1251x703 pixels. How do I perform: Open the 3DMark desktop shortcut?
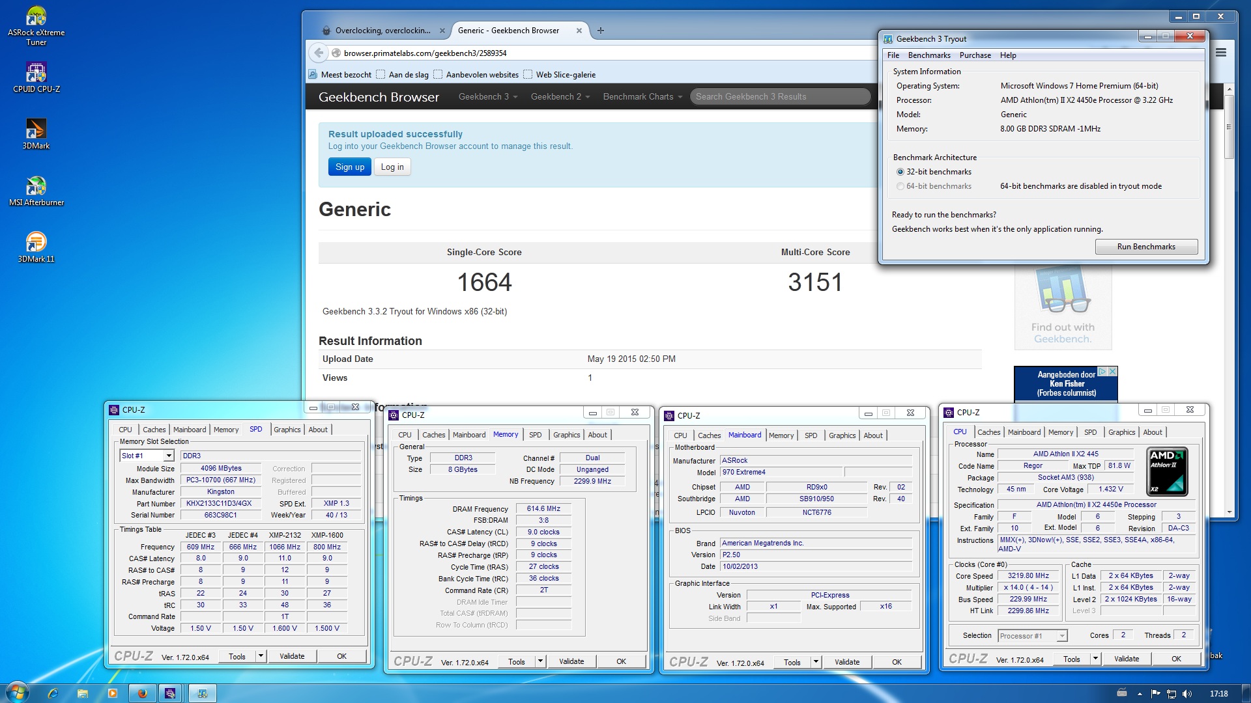pyautogui.click(x=36, y=133)
